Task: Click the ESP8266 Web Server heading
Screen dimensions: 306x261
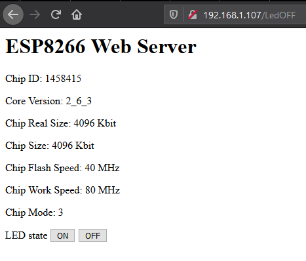Action: [101, 47]
